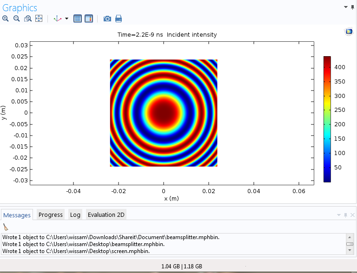
Task: Take a snapshot with the camera icon
Action: tap(107, 19)
